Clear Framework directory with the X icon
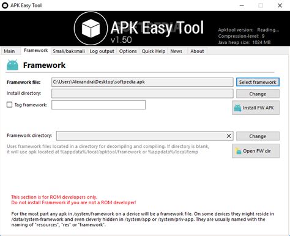Viewport: 290px width, 236px height. [x=229, y=136]
